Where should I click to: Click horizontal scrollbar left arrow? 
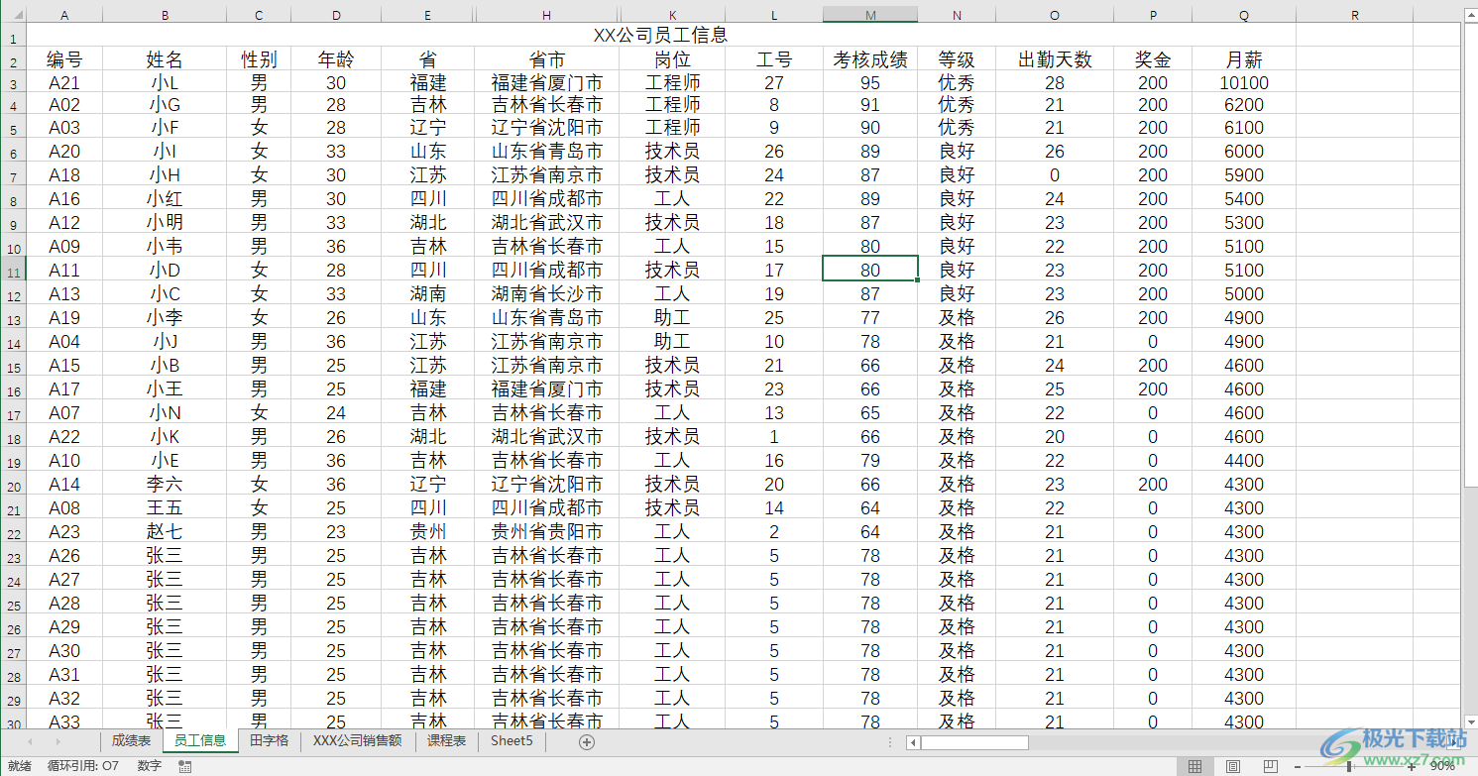(x=913, y=742)
